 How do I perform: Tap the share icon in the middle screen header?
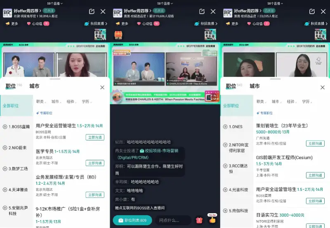[202, 12]
